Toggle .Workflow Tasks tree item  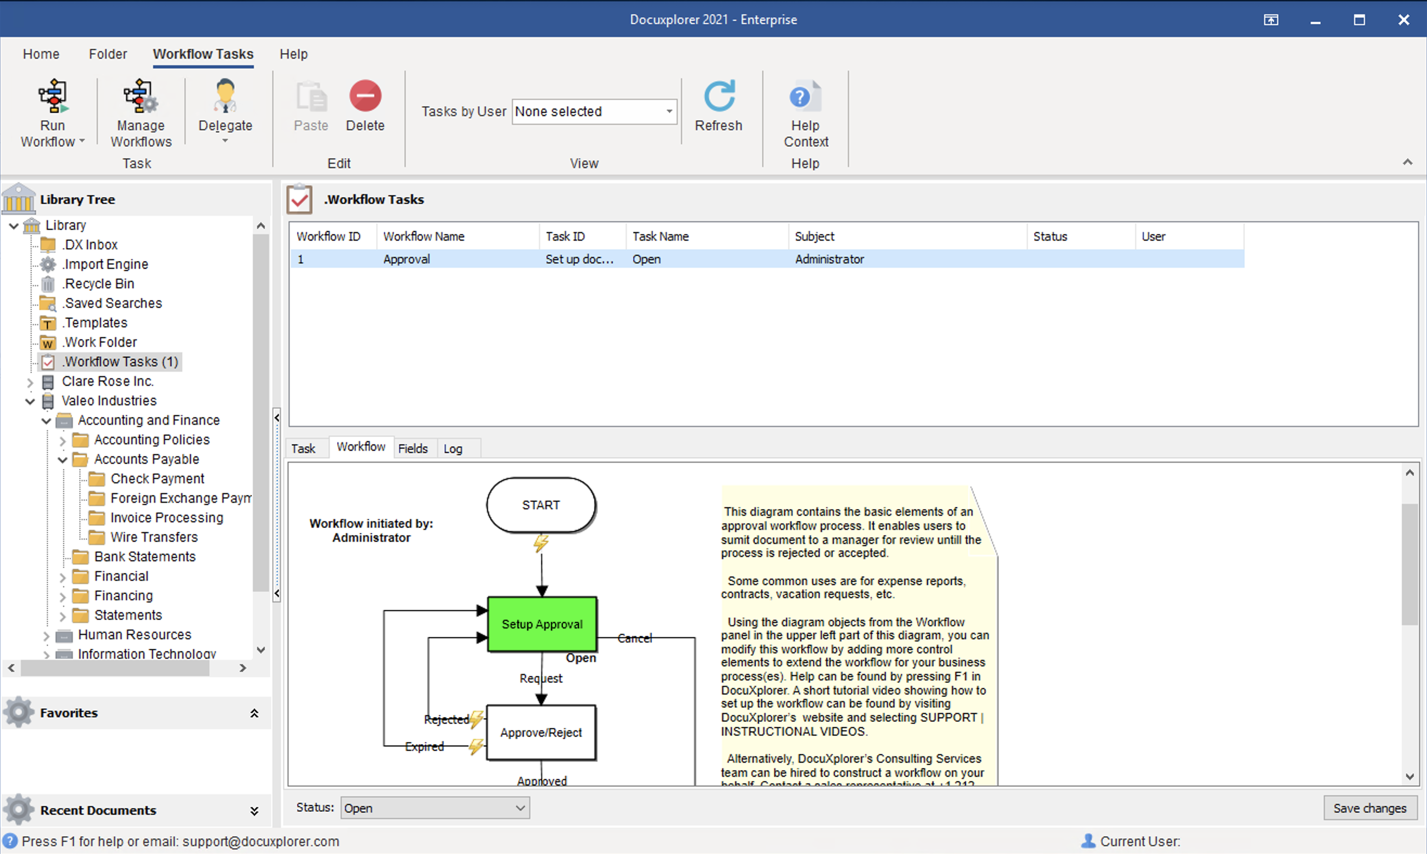[x=121, y=361]
